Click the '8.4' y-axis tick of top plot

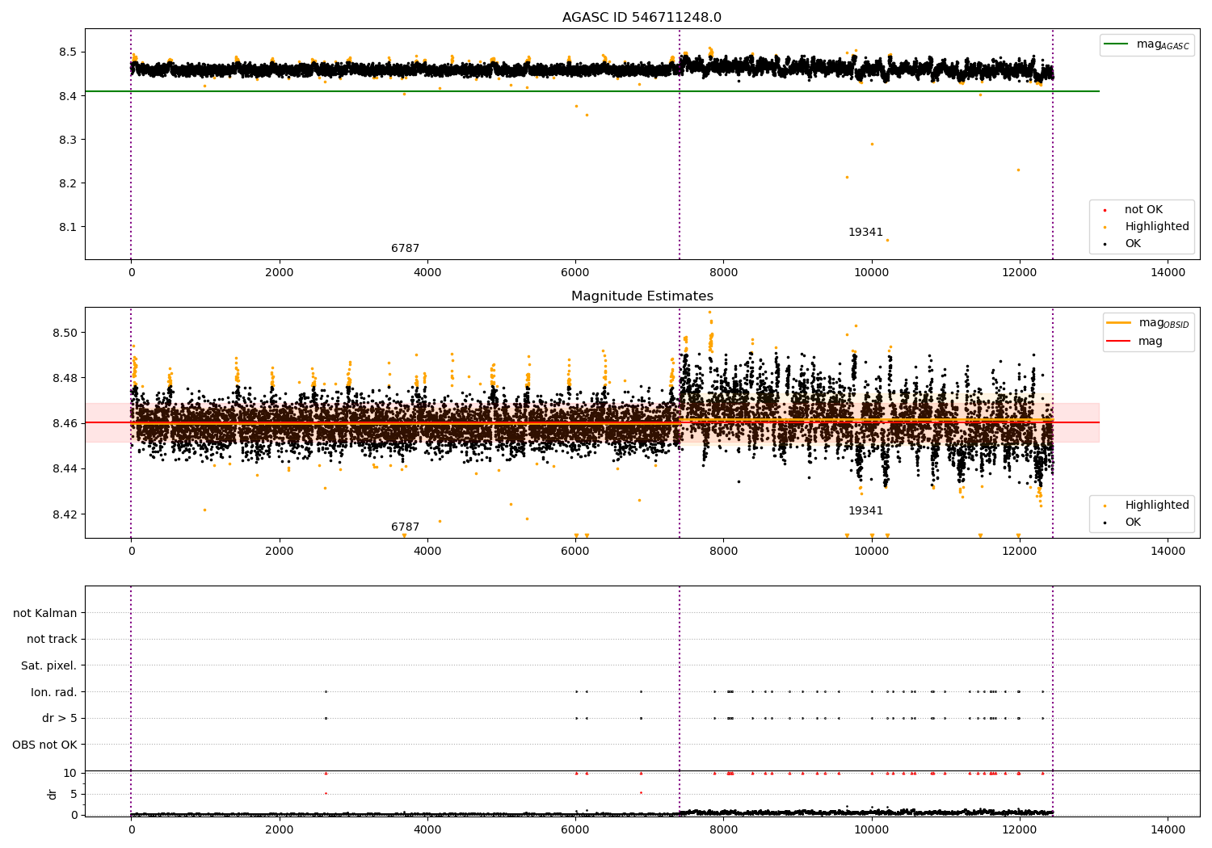tap(68, 96)
